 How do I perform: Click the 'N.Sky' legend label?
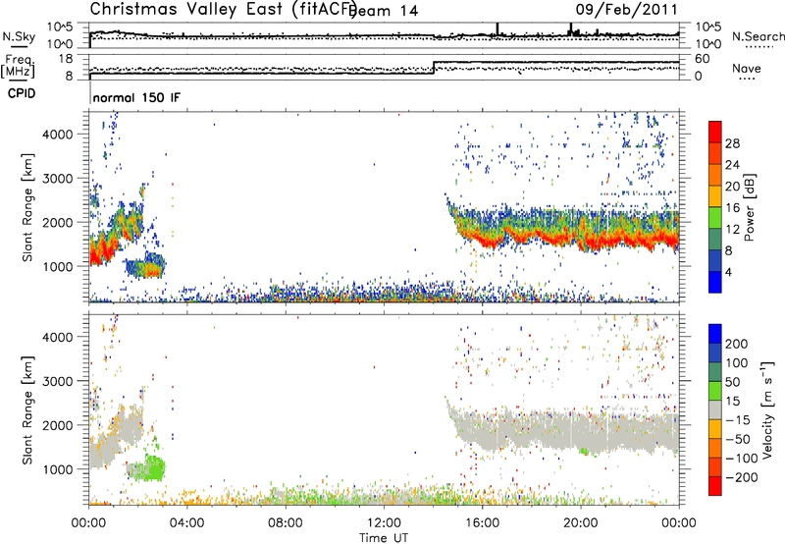(19, 36)
